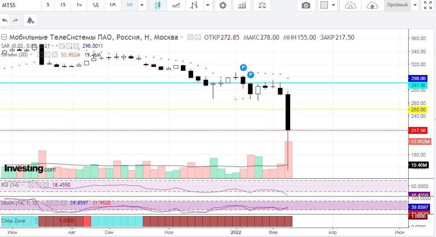Save chart layout to cloud icon
Viewport: 436px width, 237px height.
pyautogui.click(x=372, y=5)
